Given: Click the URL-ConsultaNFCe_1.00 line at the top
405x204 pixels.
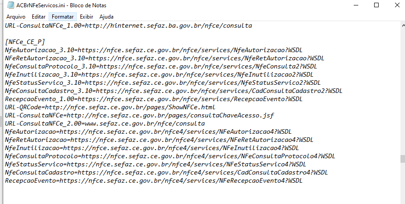Looking at the screenshot, I should tap(128, 25).
